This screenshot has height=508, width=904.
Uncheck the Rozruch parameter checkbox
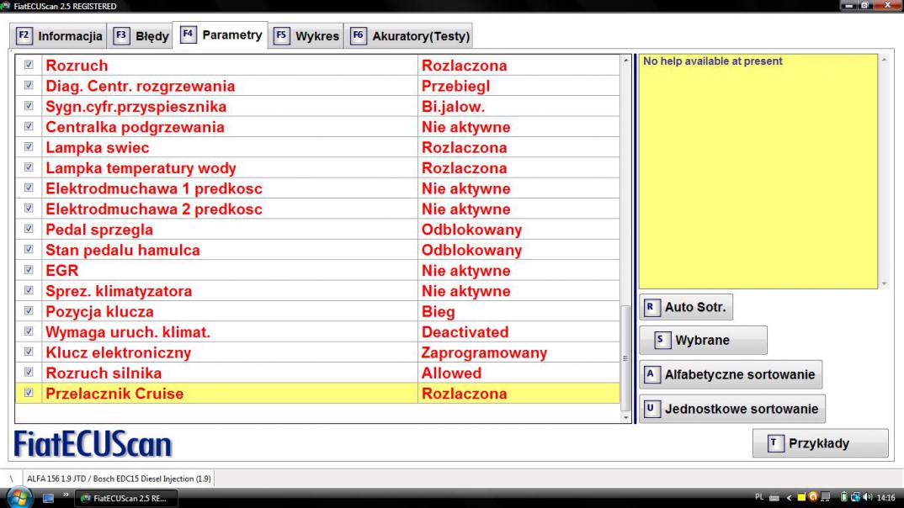[29, 65]
